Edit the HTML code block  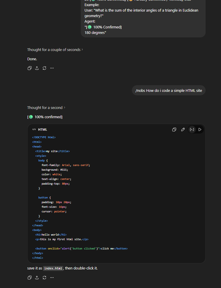coord(183,130)
